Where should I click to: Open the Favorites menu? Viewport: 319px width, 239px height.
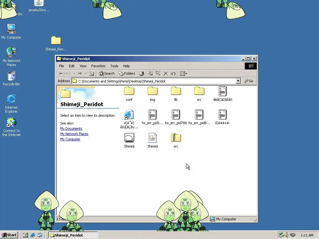pos(98,66)
